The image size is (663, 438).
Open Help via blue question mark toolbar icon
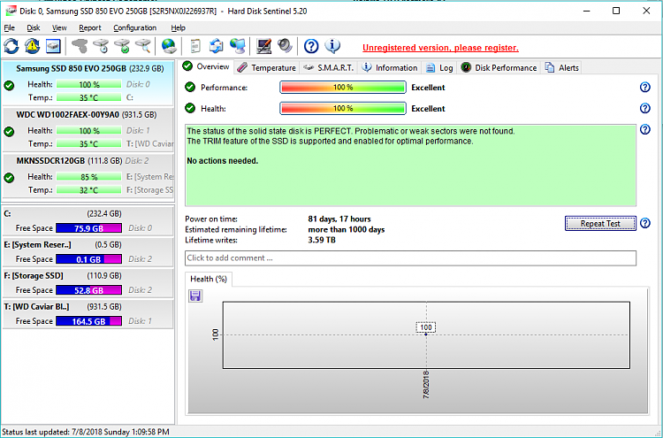click(x=311, y=46)
